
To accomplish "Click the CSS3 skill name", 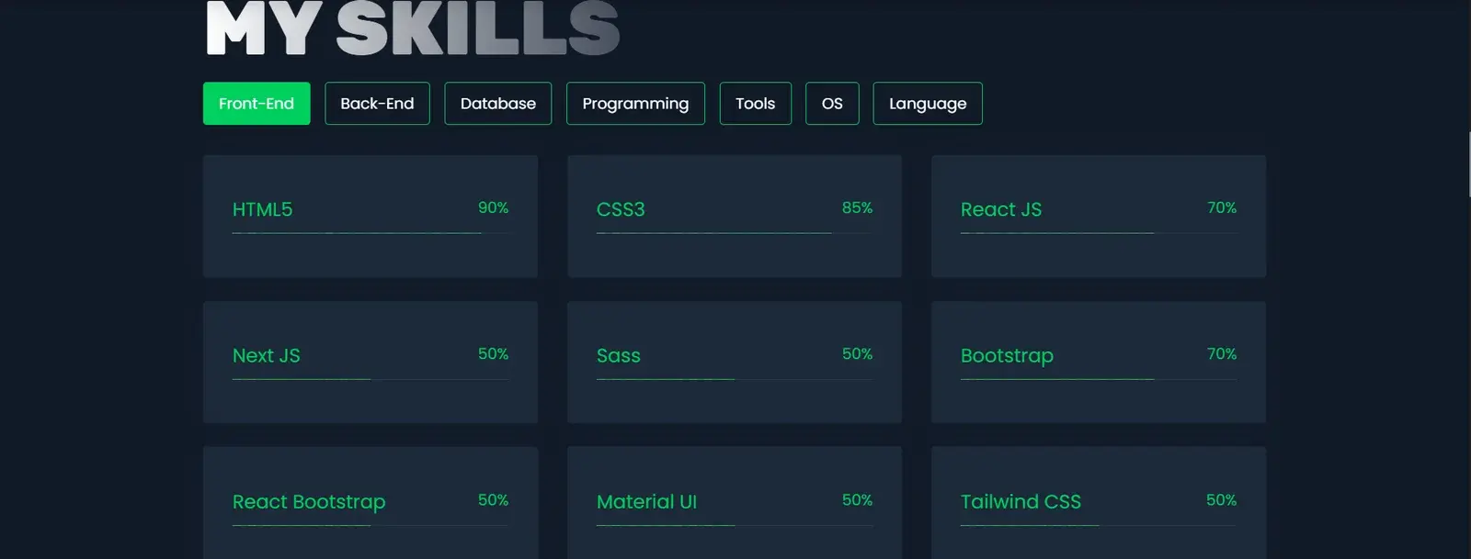I will tap(621, 209).
